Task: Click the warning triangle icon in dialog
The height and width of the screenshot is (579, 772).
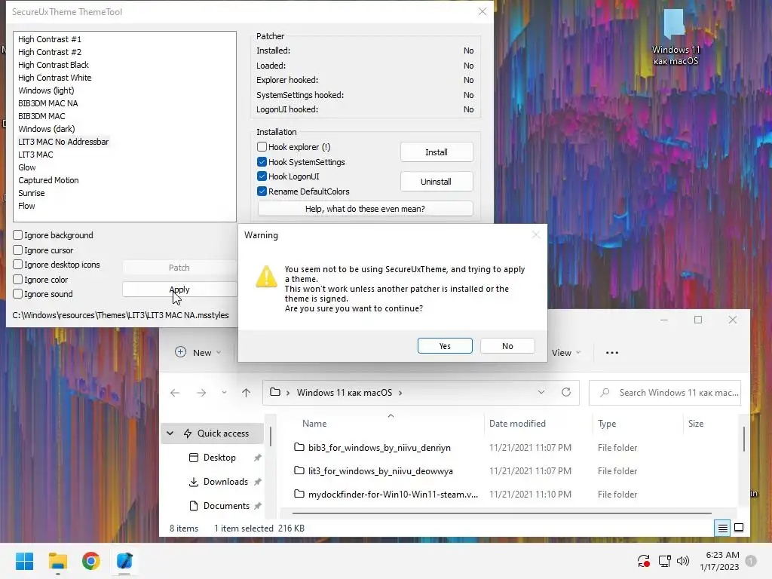Action: [266, 276]
